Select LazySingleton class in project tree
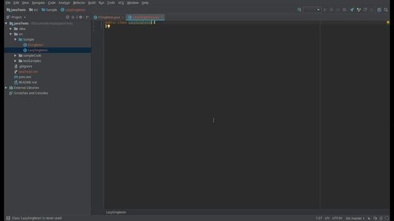The width and height of the screenshot is (394, 221). click(36, 50)
